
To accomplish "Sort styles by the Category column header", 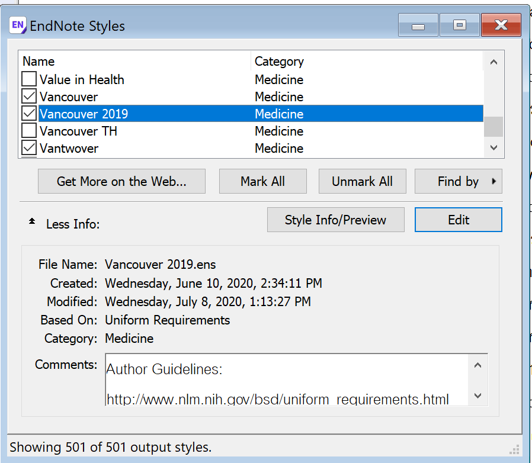I will 367,62.
